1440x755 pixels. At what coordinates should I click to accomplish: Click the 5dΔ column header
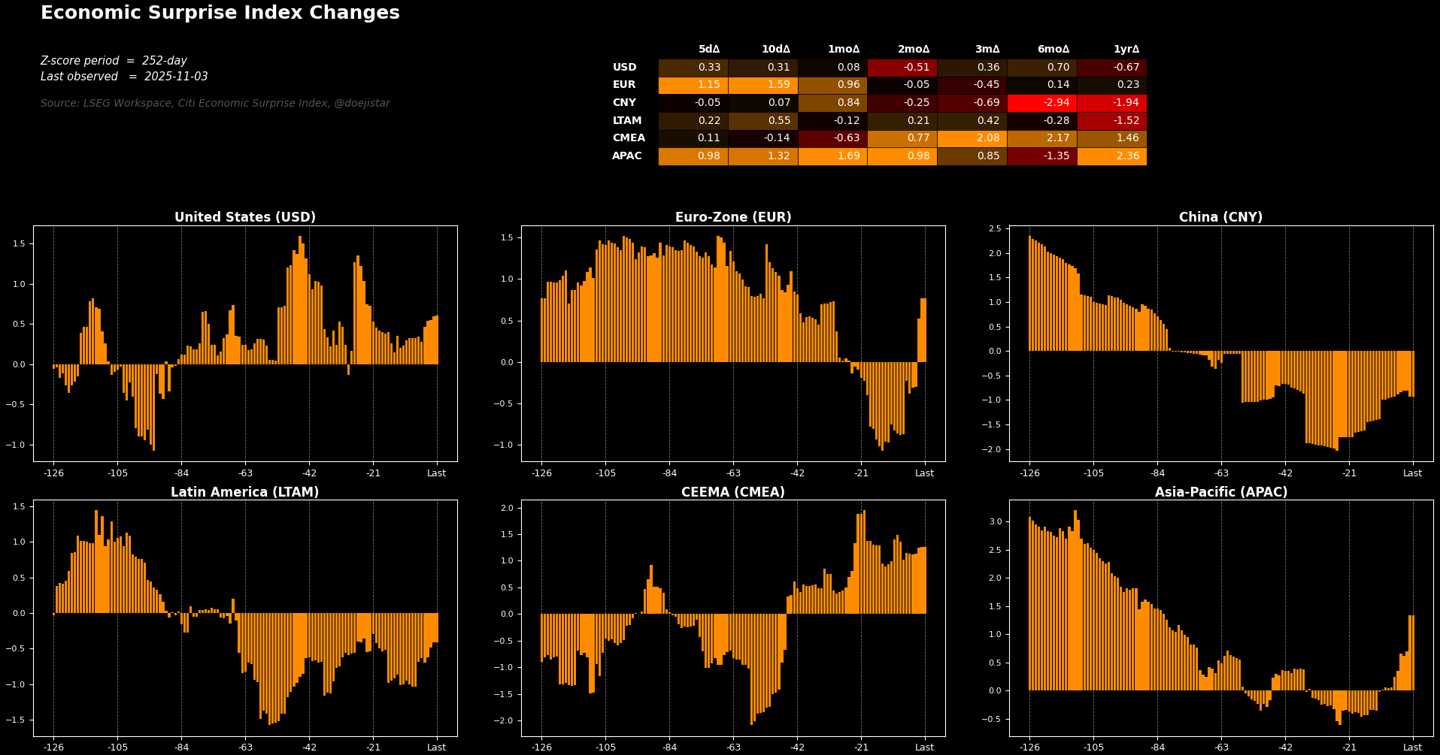(708, 50)
